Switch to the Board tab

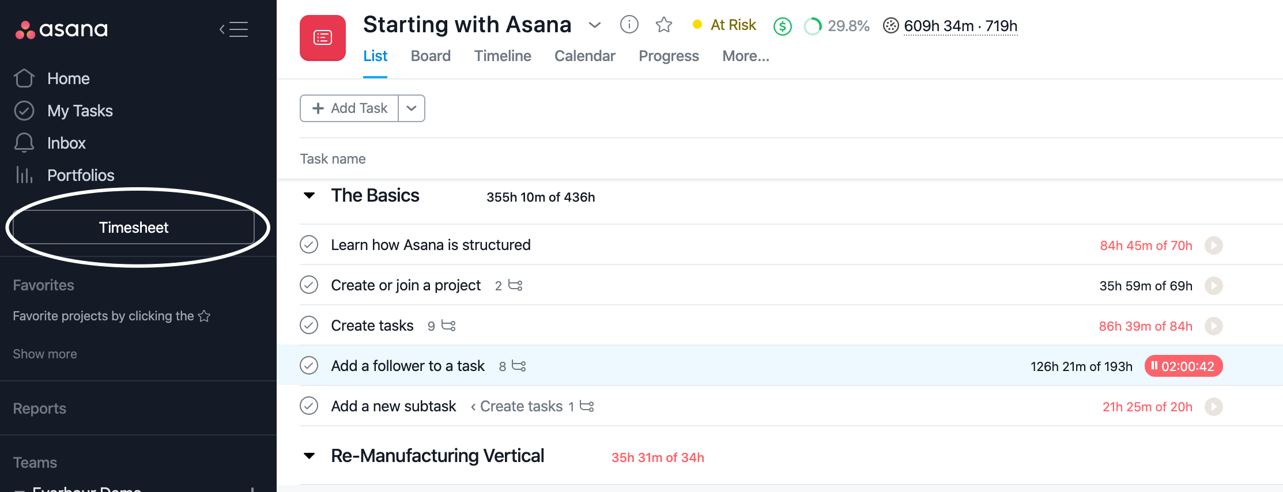click(x=431, y=56)
